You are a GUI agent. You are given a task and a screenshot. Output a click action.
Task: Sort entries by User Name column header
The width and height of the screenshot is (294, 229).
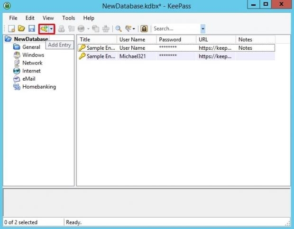coord(137,39)
